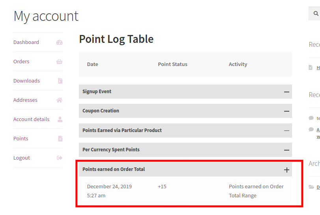The width and height of the screenshot is (320, 215).
Task: Click the Dashboard gauge icon
Action: coord(60,42)
